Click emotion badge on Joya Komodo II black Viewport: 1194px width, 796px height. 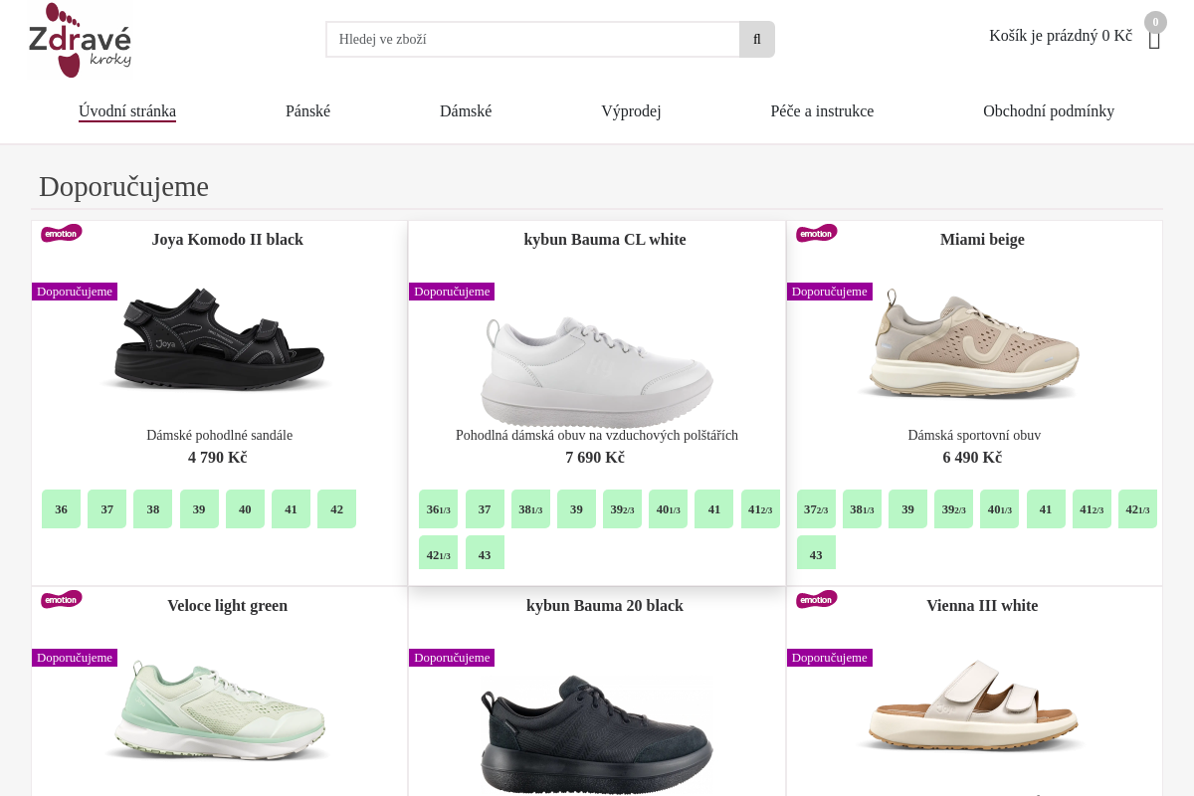(61, 234)
